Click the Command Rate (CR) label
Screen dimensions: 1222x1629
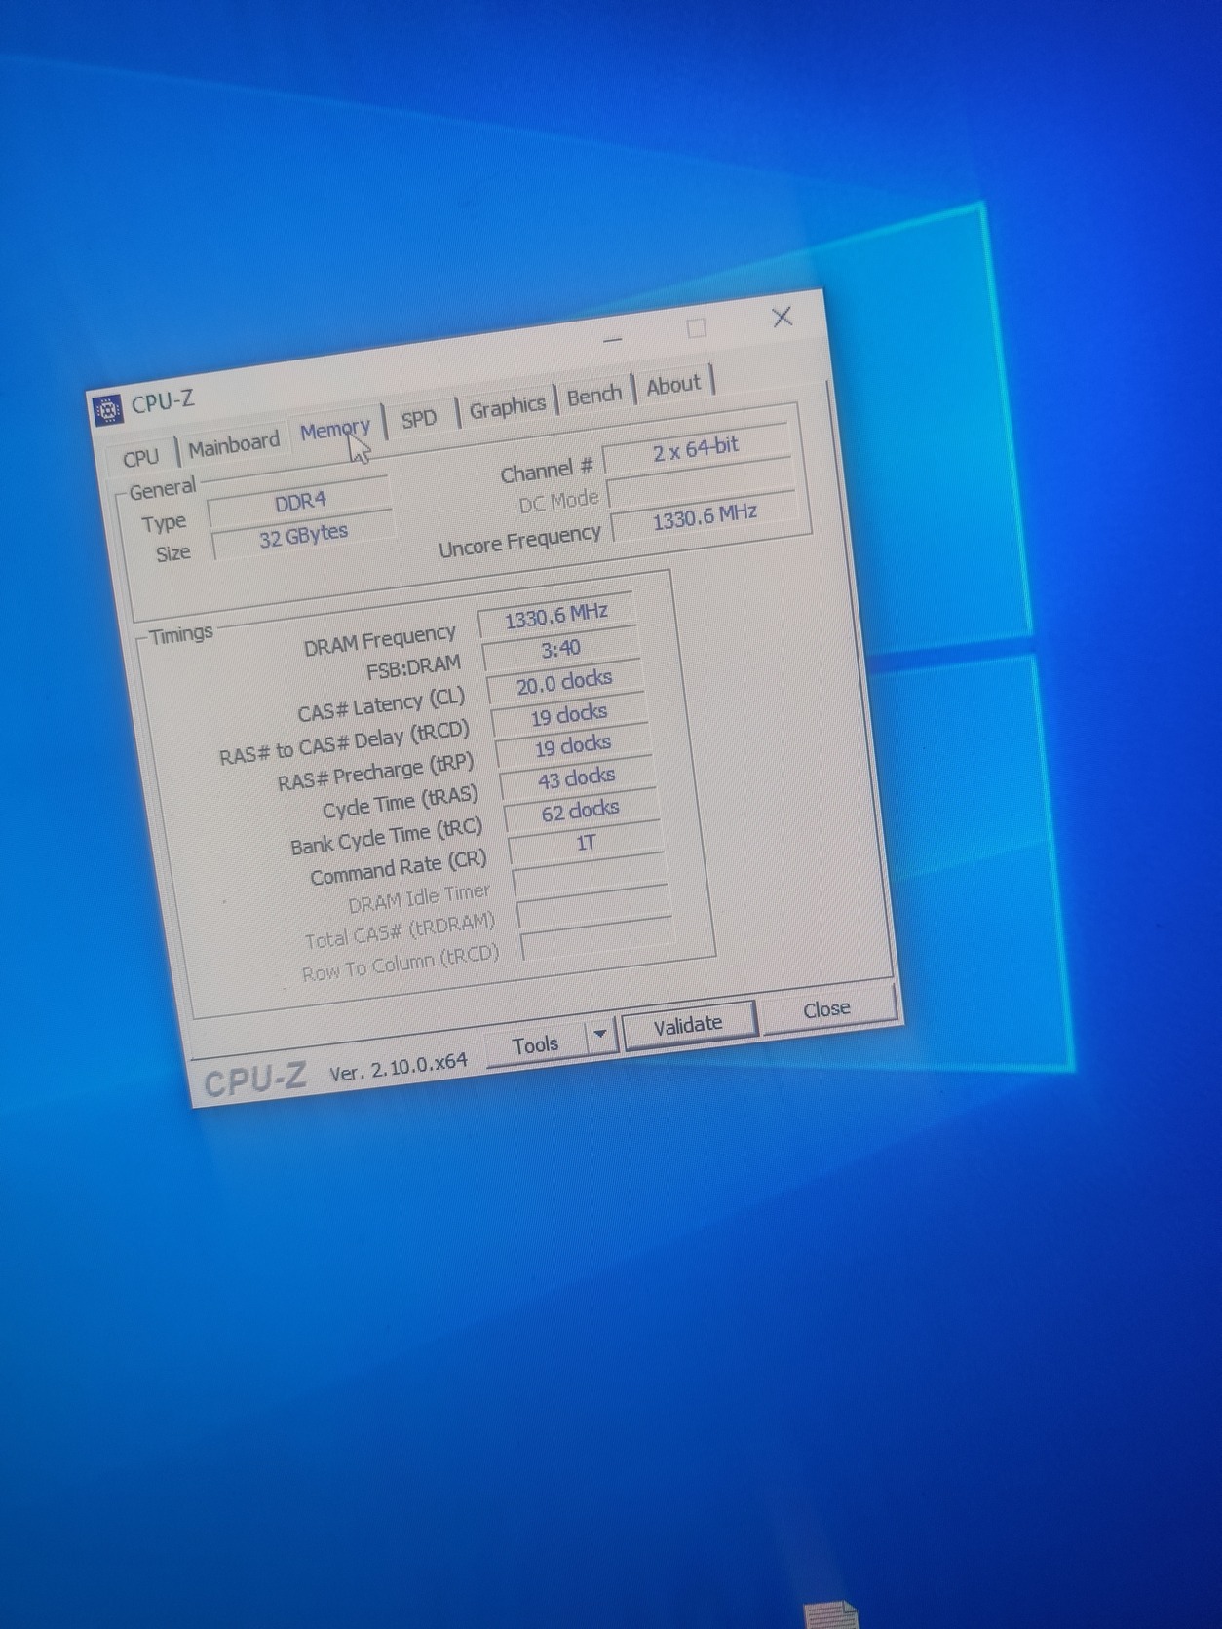tap(399, 868)
